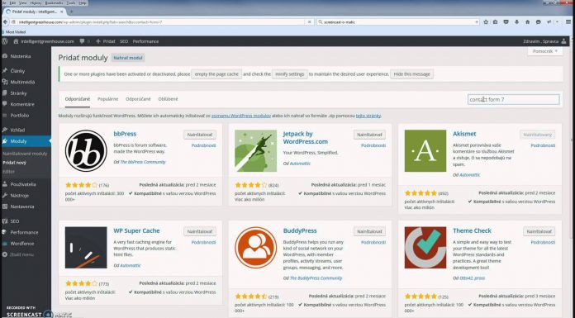This screenshot has width=575, height=318.
Task: Click the WordPress logo in the admin bar
Action: coord(5,41)
